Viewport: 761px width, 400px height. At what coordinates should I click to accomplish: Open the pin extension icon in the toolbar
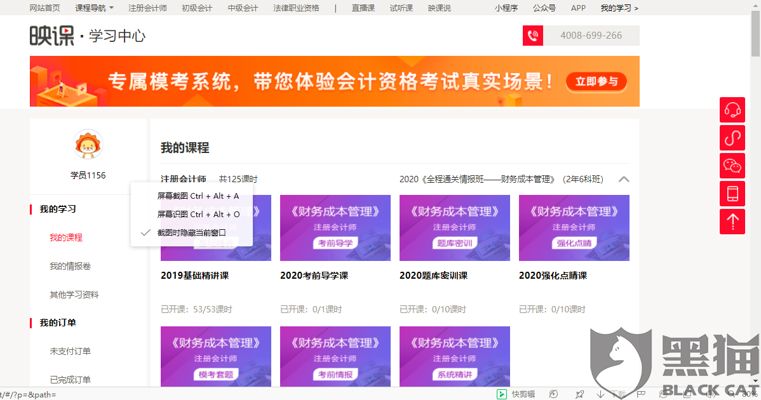pyautogui.click(x=579, y=394)
